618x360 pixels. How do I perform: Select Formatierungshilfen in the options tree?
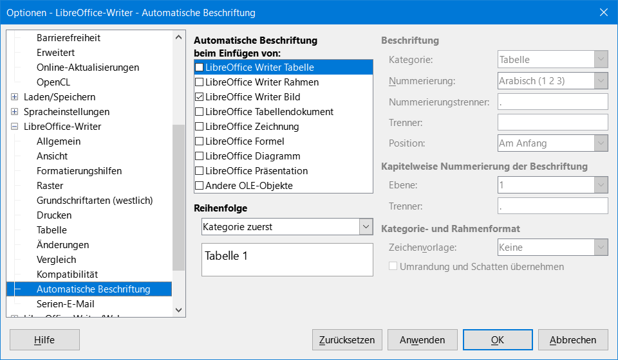pos(79,171)
